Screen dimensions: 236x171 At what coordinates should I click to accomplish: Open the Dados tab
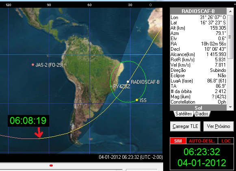[x=202, y=114]
